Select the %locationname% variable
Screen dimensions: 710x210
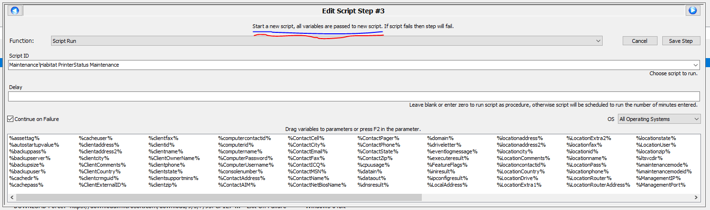586,158
